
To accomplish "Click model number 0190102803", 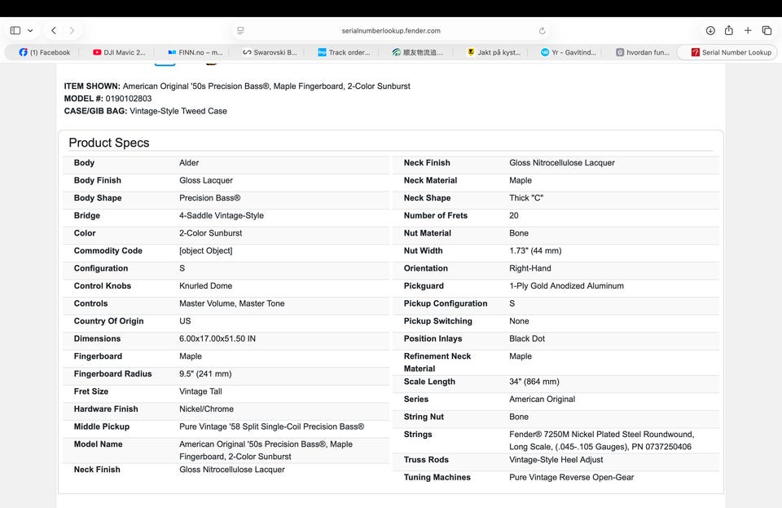I will (x=129, y=99).
